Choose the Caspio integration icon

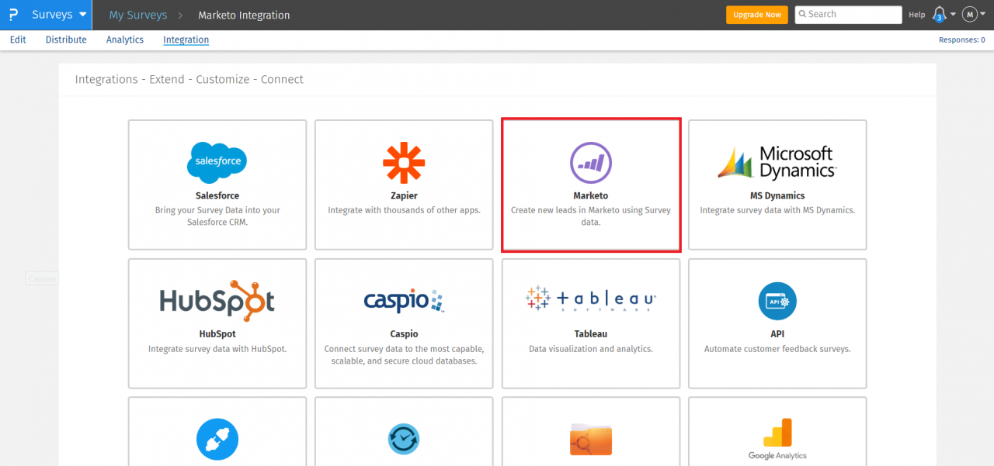(403, 301)
